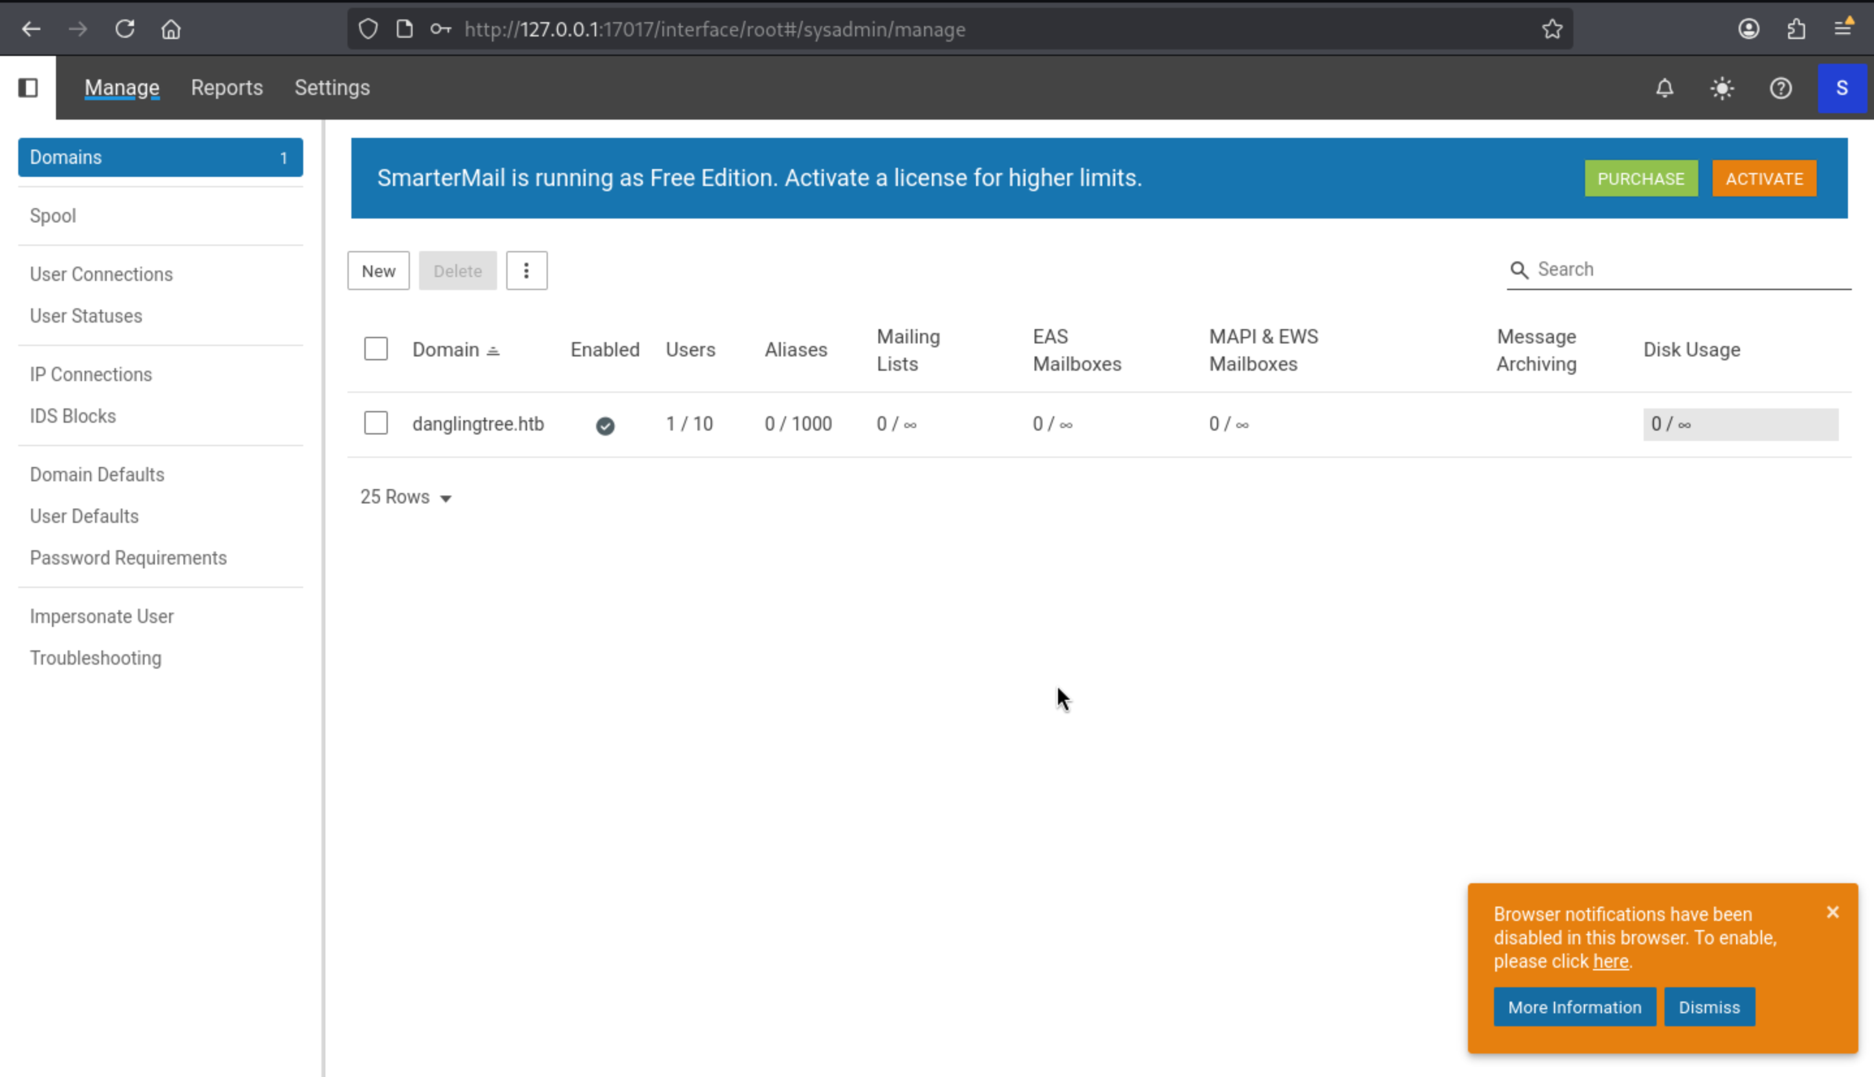
Task: Click the green PURCHASE button
Action: pos(1641,178)
